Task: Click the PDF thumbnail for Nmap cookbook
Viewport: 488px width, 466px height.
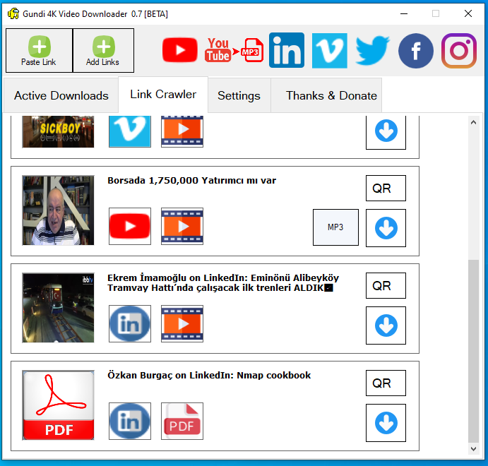Action: pos(58,405)
